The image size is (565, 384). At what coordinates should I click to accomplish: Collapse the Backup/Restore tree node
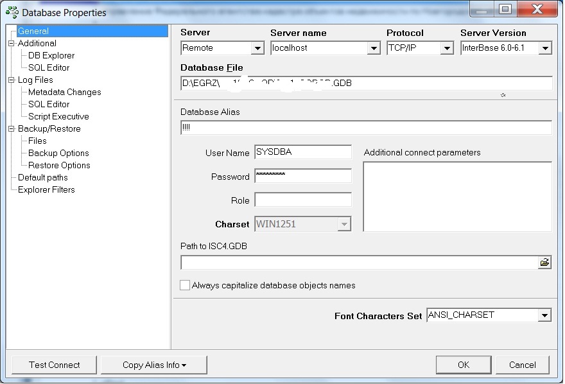pos(11,129)
